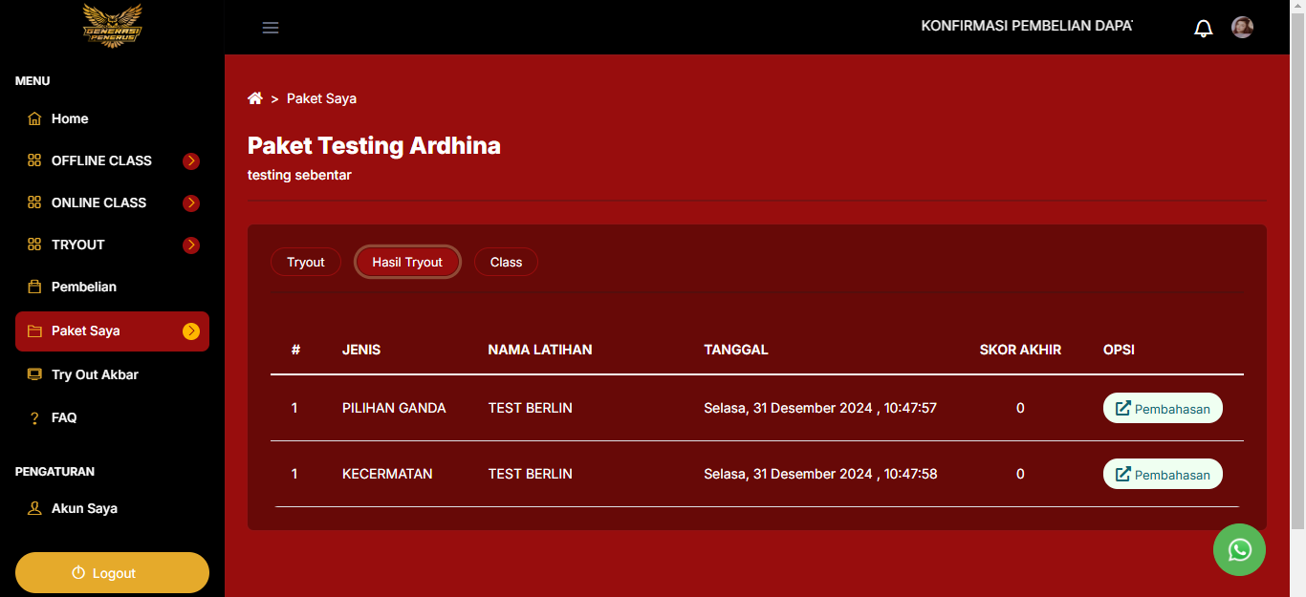Viewport: 1306px width, 597px height.
Task: Click the date ending 10:47:58
Action: tap(820, 474)
